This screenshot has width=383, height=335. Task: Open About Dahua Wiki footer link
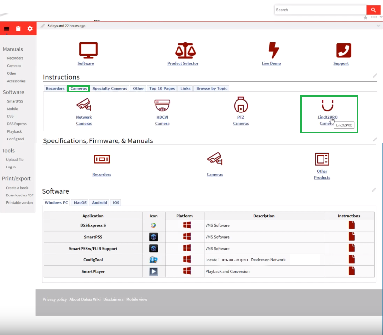[85, 299]
